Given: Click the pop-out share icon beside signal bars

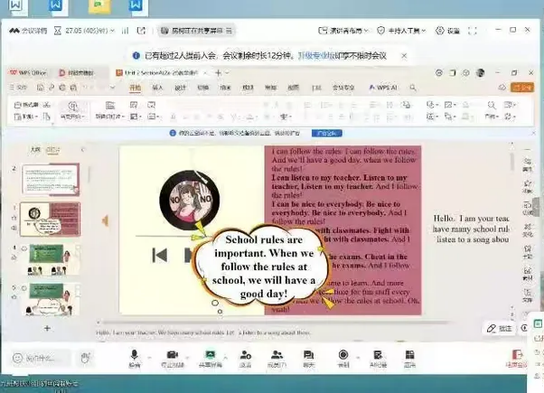Looking at the screenshot, I should [x=141, y=31].
